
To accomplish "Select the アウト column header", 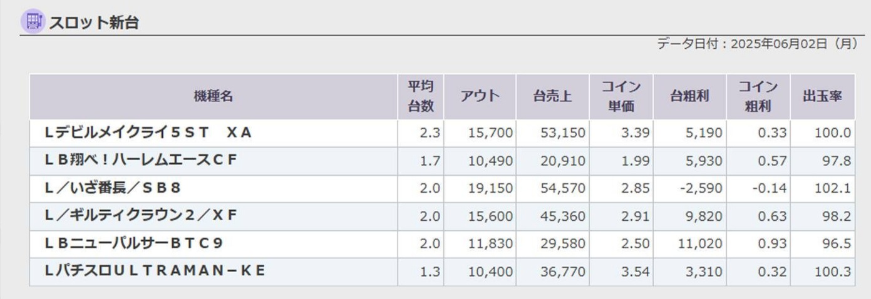I will pos(480,96).
